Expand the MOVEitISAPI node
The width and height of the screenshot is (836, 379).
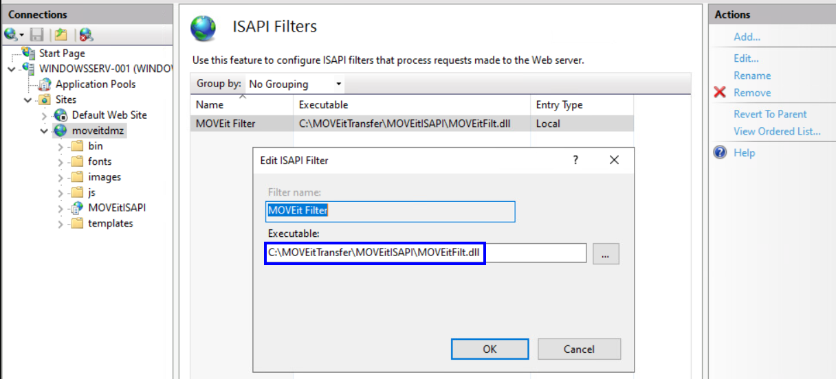click(60, 208)
